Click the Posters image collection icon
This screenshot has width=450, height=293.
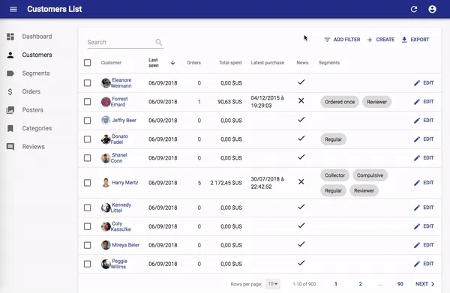(x=10, y=110)
